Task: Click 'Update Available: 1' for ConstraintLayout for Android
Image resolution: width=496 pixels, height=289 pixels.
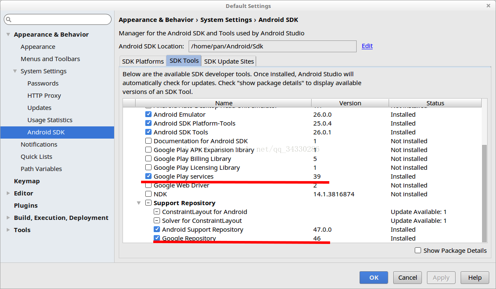Action: pos(419,212)
